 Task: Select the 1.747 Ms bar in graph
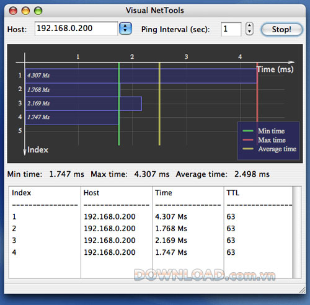(x=72, y=118)
